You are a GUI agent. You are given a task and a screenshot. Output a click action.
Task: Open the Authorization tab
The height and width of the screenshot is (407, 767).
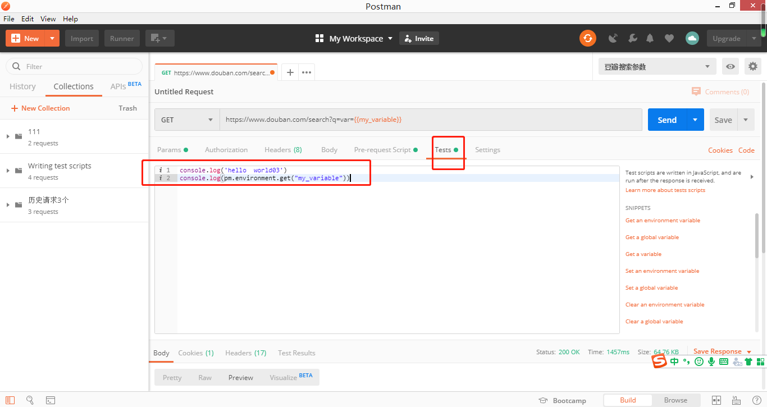click(226, 150)
